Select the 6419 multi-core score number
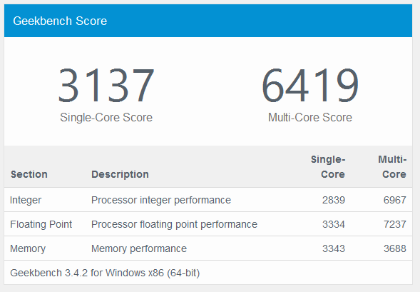This screenshot has width=420, height=292. 310,85
